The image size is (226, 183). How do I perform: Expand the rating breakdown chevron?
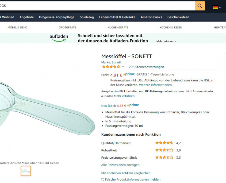(x=123, y=67)
